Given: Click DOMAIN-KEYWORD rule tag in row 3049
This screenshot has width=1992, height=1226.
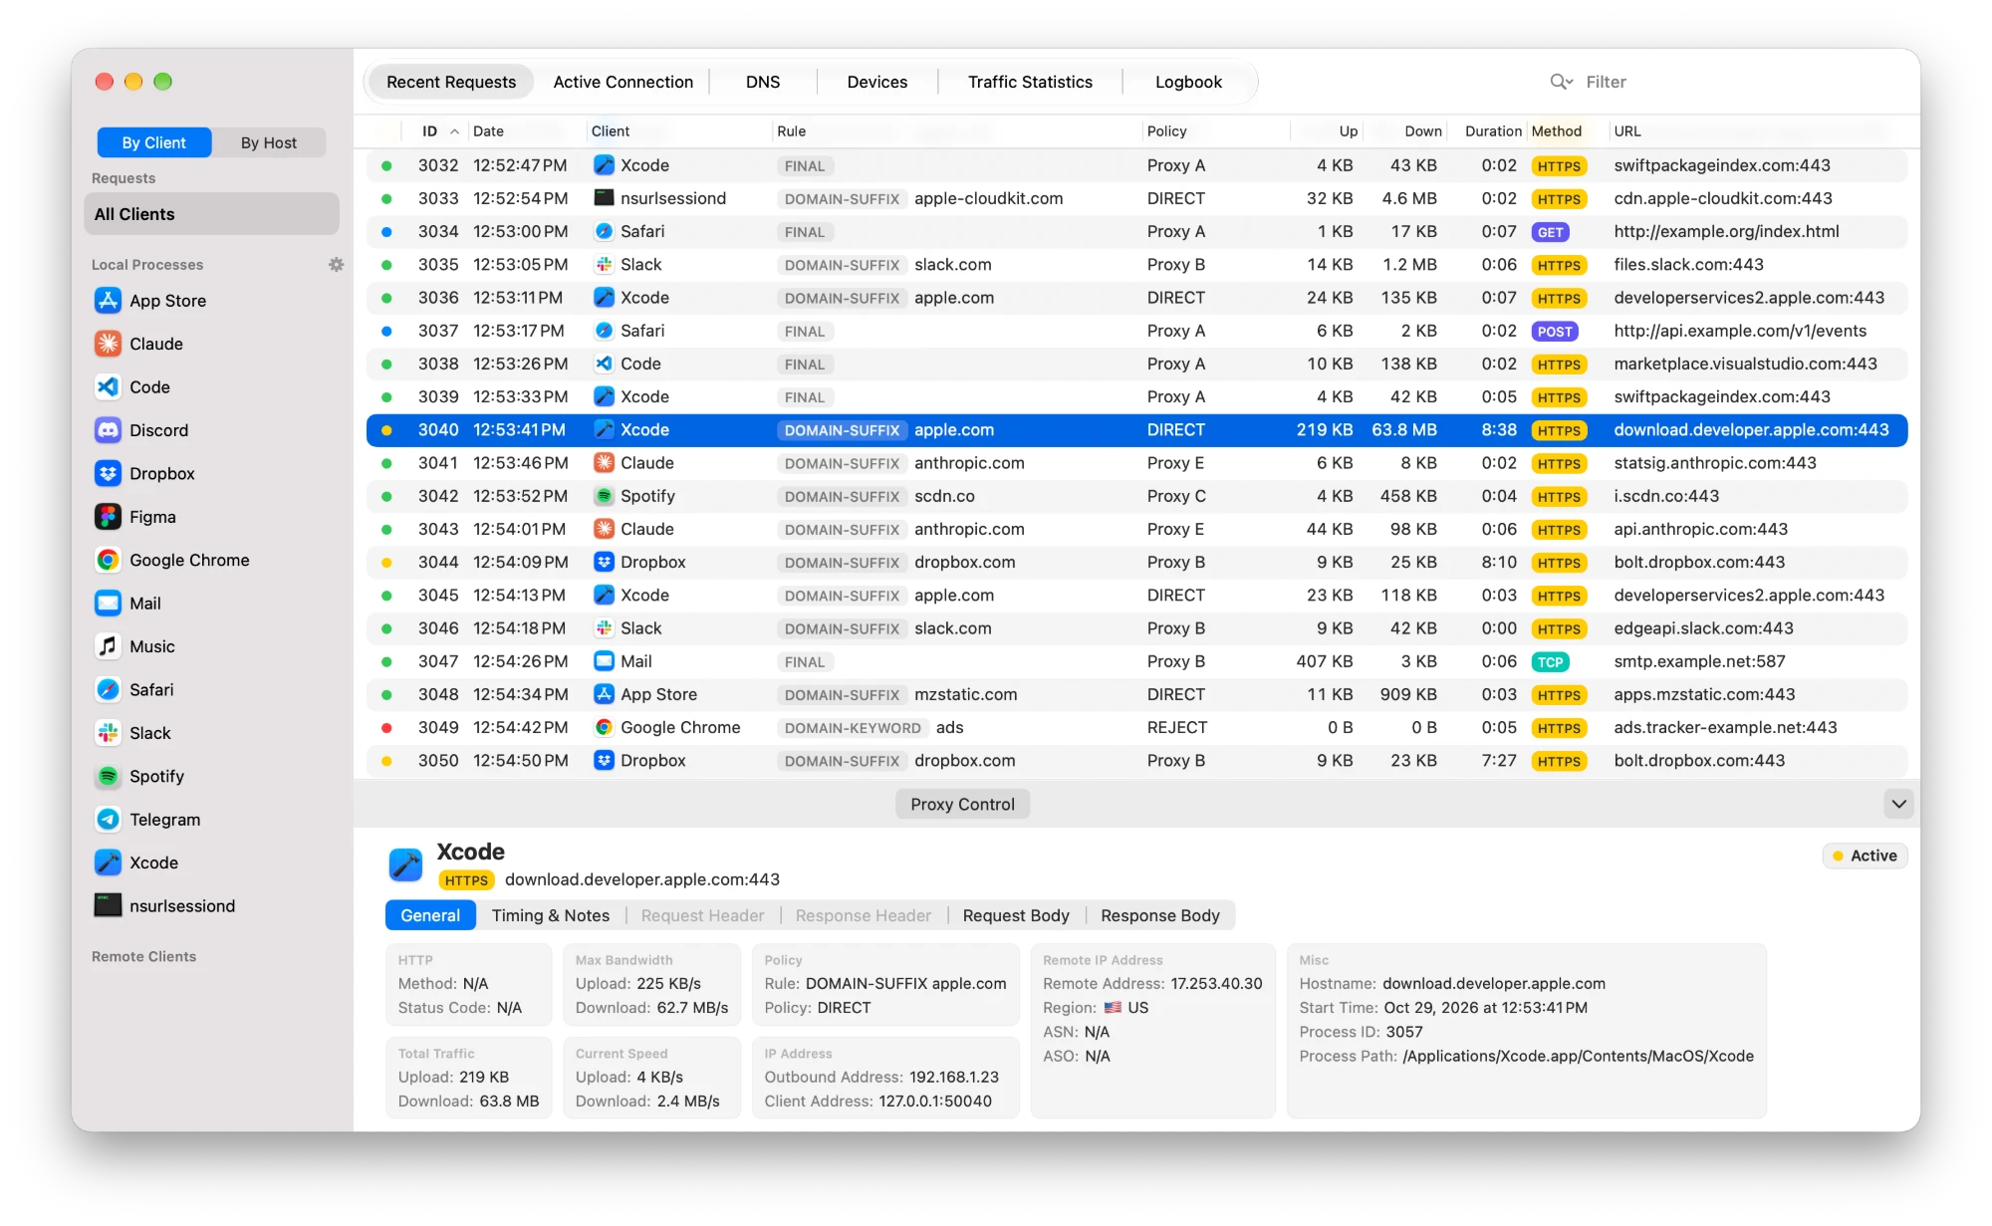Looking at the screenshot, I should 853,728.
